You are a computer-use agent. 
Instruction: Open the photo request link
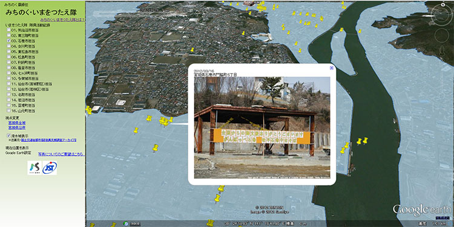point(61,154)
